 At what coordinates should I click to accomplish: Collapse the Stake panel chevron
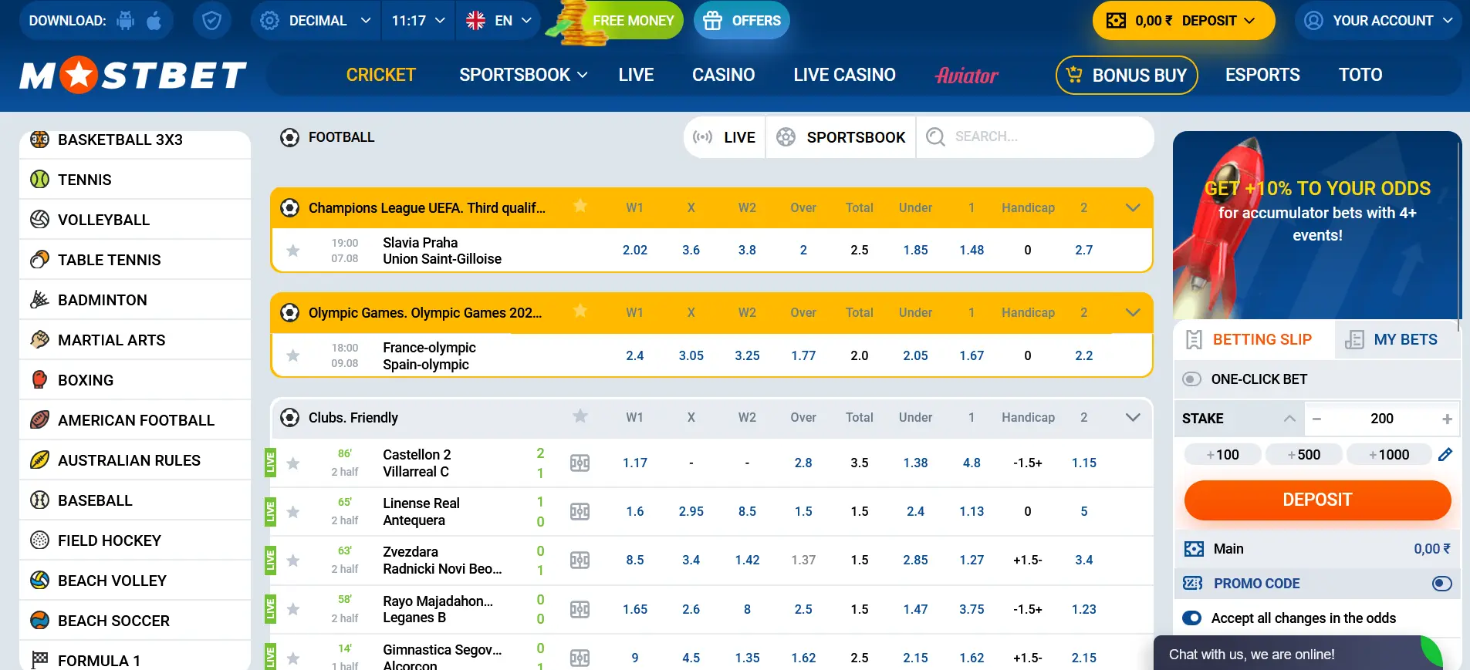(x=1289, y=419)
